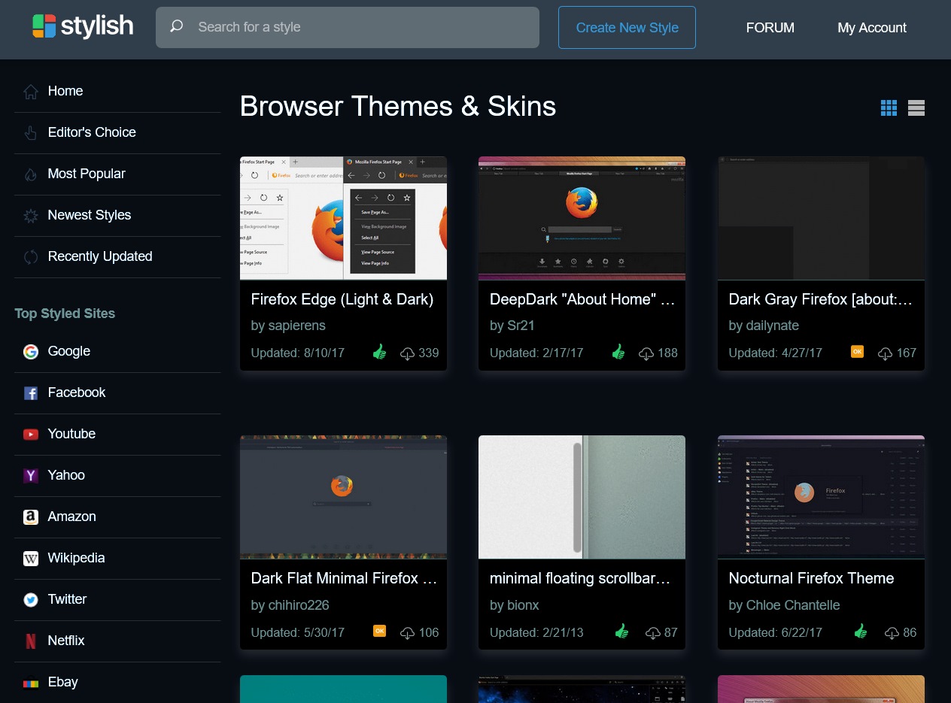The width and height of the screenshot is (951, 703).
Task: Click the Create New Style button
Action: (x=627, y=28)
